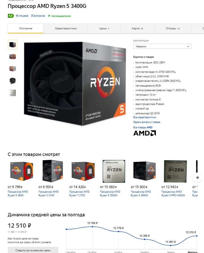Select the first product box thumbnail
The image size is (204, 253).
13,45
